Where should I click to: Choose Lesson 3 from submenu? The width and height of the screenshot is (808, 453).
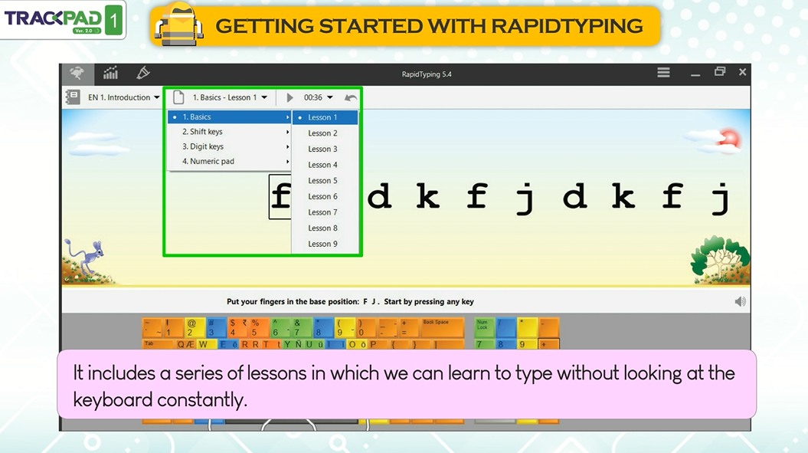325,149
